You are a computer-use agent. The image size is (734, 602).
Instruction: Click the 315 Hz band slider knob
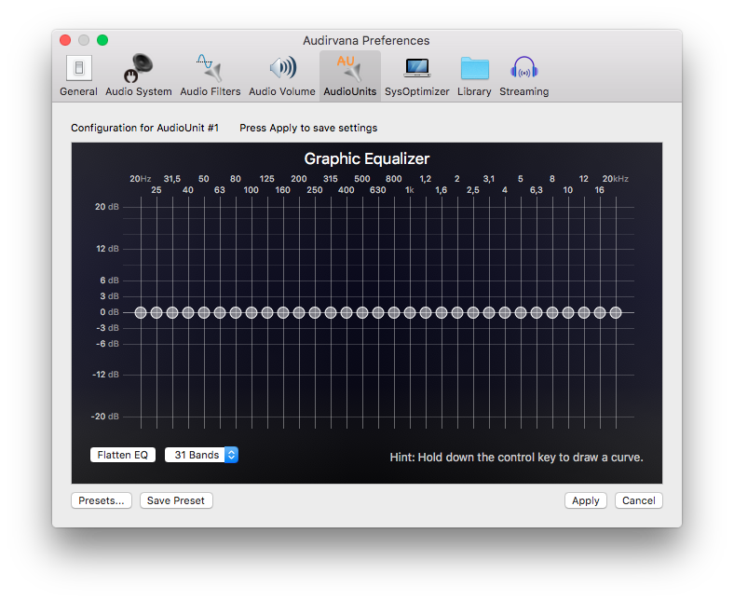331,312
